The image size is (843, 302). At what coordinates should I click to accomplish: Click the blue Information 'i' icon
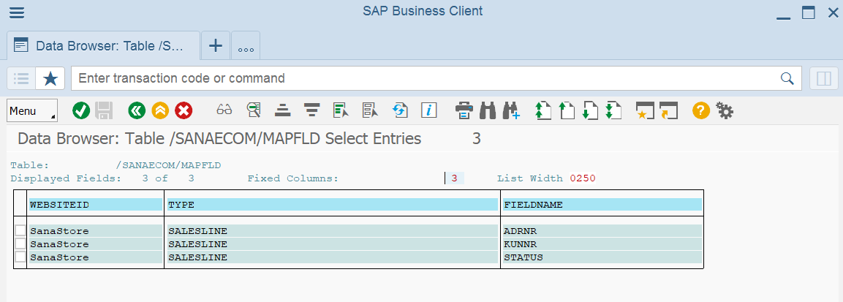pos(428,110)
